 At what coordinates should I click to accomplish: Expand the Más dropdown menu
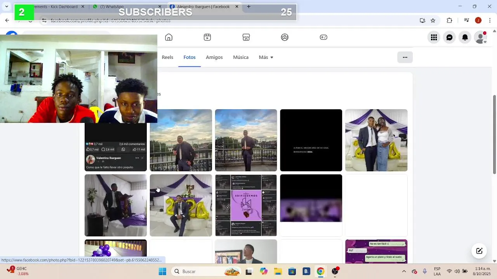click(266, 57)
